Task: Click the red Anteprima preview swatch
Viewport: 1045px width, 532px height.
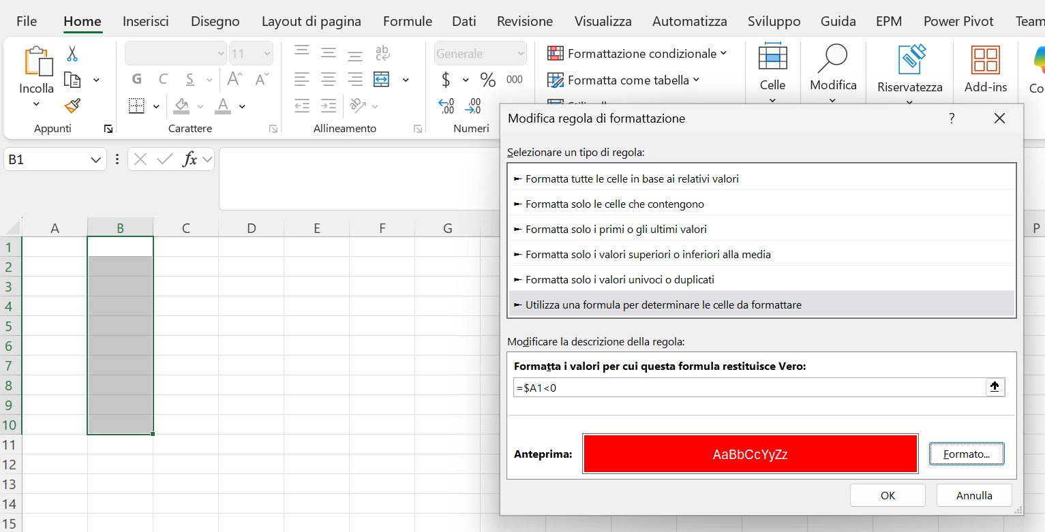Action: 751,454
